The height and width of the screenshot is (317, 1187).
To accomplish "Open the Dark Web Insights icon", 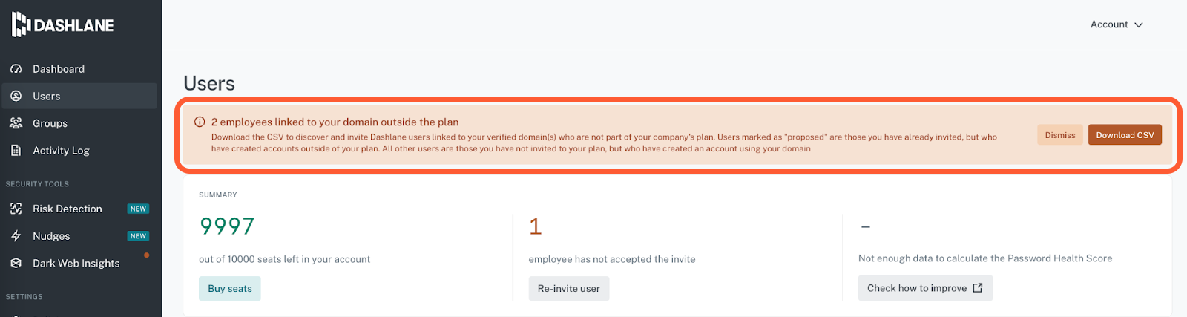I will tap(16, 263).
